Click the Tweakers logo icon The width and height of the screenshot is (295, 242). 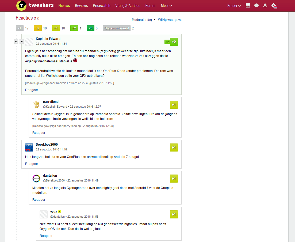21,5
